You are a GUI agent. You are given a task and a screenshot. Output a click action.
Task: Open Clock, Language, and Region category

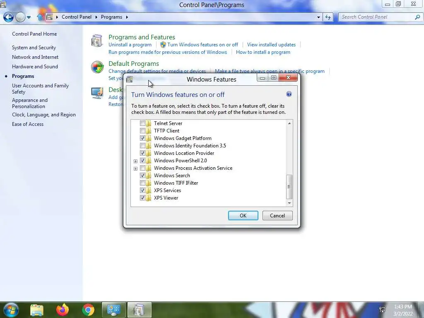point(44,115)
